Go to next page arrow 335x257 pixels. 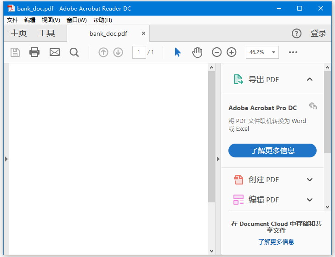point(118,52)
